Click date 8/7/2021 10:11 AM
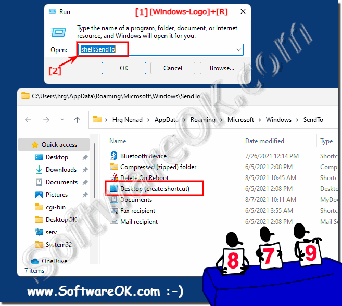Viewport: 342px width, 306px height. (271, 199)
